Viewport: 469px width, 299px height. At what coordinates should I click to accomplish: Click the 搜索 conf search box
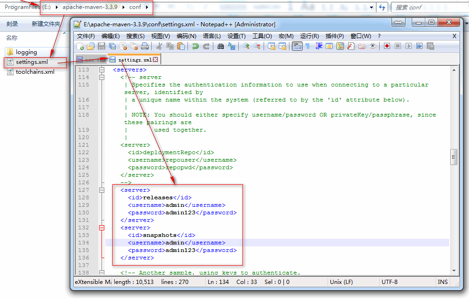pyautogui.click(x=430, y=8)
